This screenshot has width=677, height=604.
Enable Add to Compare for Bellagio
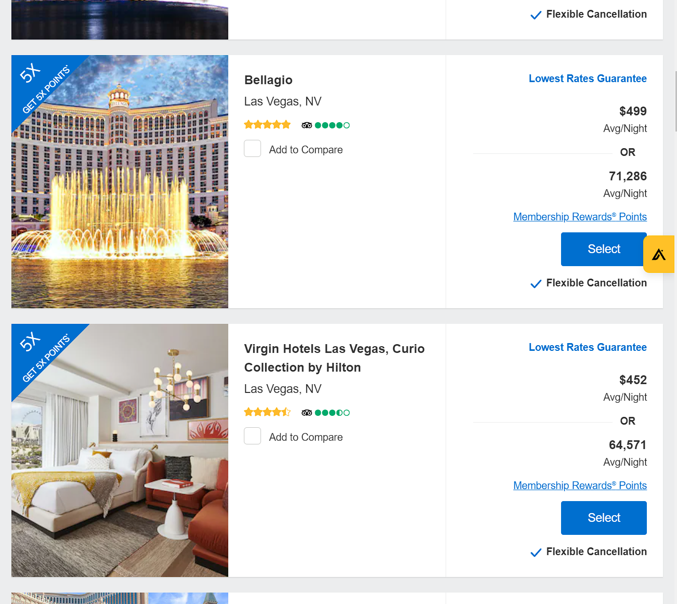point(252,149)
